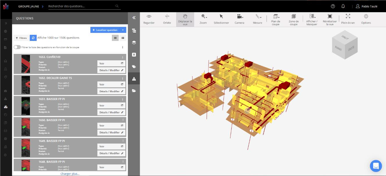
Task: Open the viewer Options gear
Action: (x=366, y=19)
